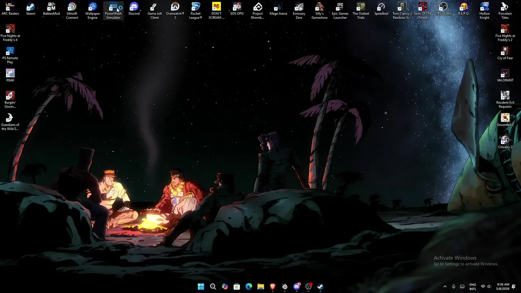
Task: Expand the hidden system tray icons
Action: 445,286
